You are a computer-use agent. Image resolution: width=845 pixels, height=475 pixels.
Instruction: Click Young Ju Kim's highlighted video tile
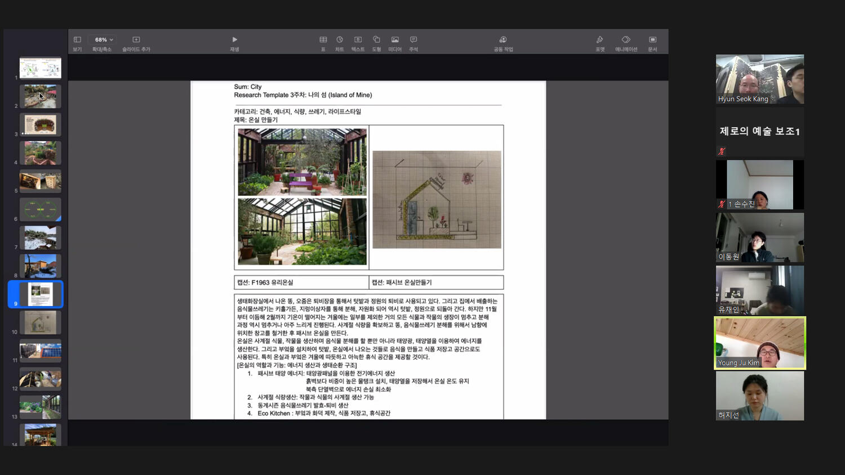(760, 343)
